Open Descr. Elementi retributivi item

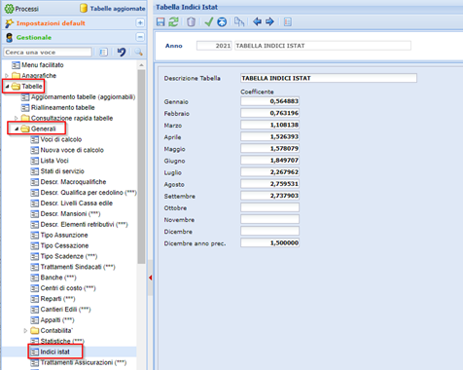click(x=79, y=225)
